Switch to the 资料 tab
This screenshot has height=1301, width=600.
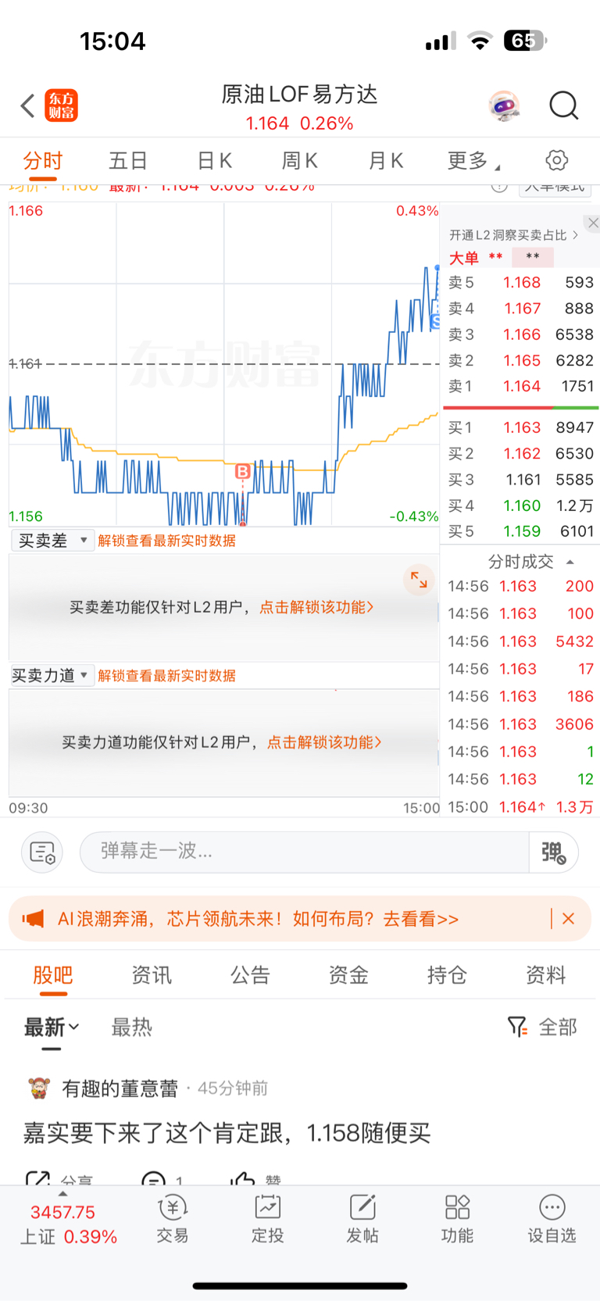(x=545, y=975)
